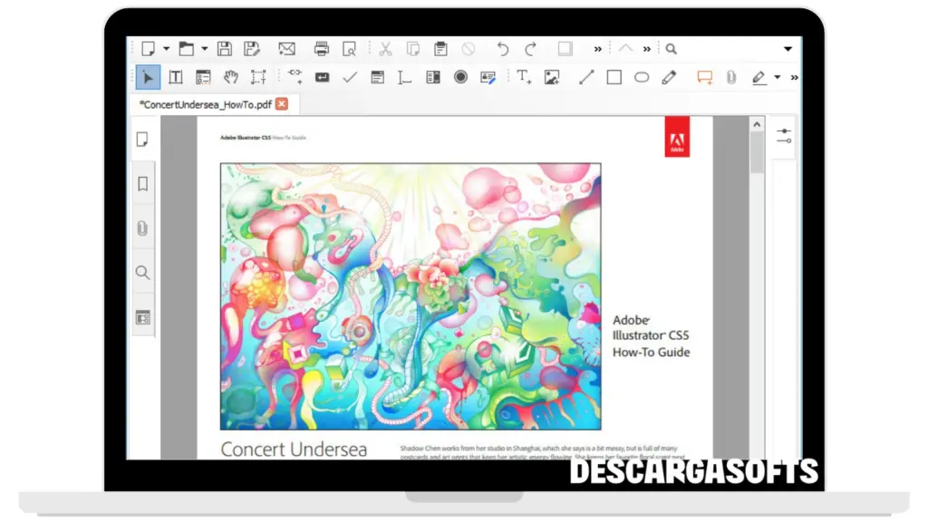Click the Undo arrow
The width and height of the screenshot is (928, 522).
click(x=502, y=49)
